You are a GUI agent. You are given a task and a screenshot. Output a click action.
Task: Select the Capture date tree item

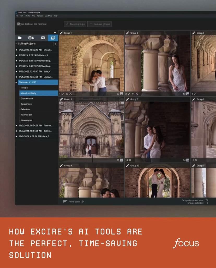coord(27,99)
